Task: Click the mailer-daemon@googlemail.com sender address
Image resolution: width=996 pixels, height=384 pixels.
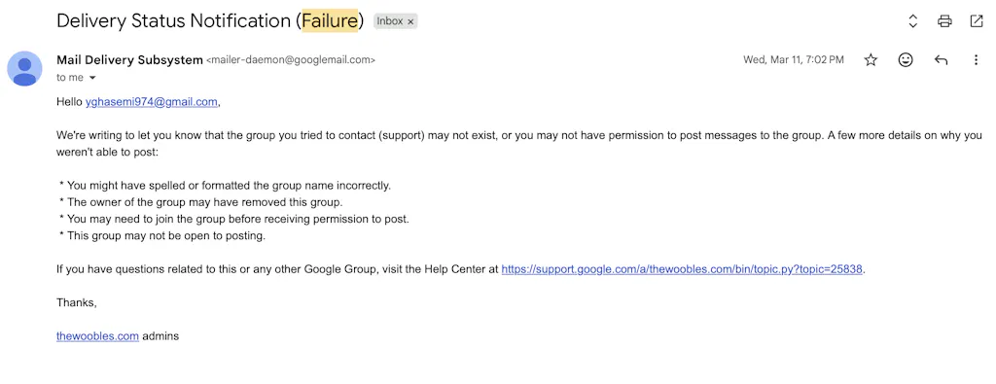Action: pos(291,60)
